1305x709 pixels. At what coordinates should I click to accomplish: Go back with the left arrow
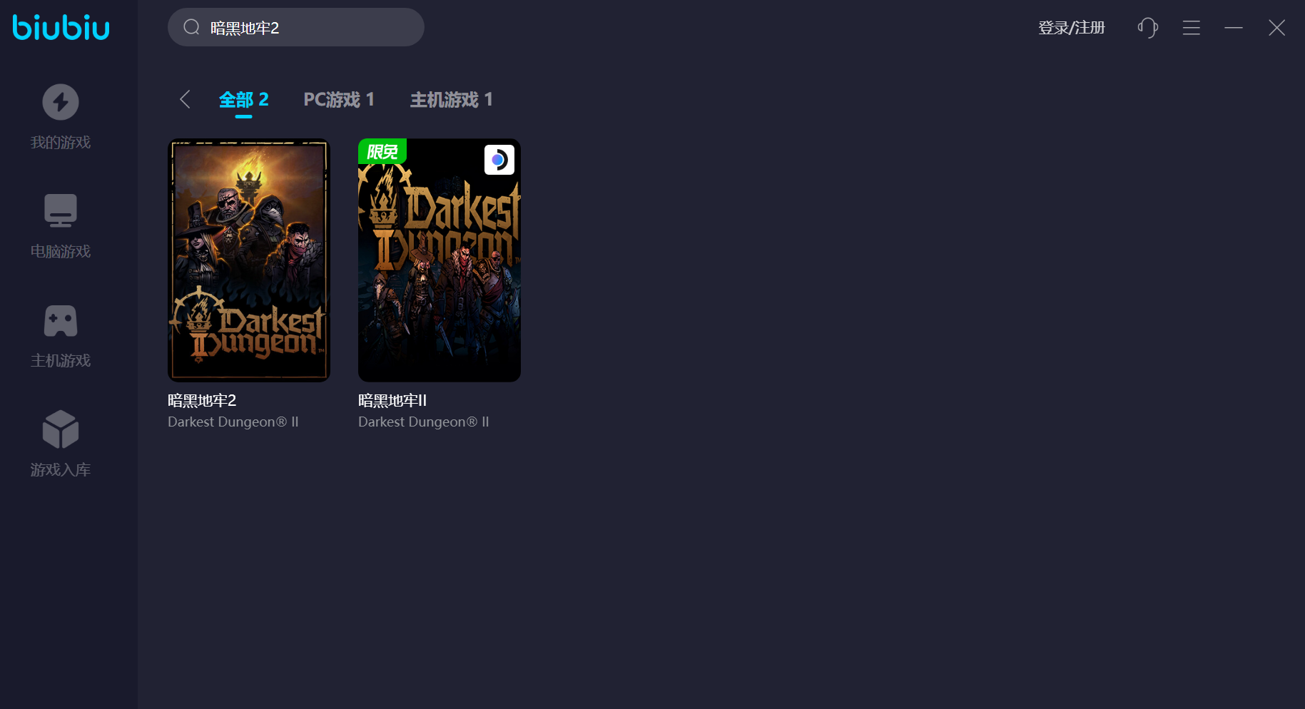pos(185,99)
